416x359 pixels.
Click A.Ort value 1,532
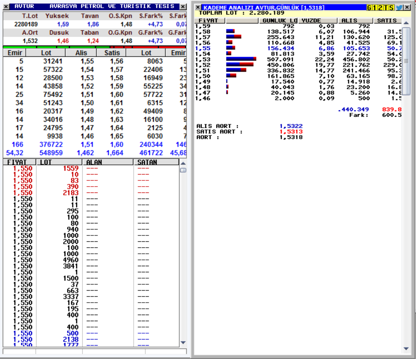tap(30, 41)
